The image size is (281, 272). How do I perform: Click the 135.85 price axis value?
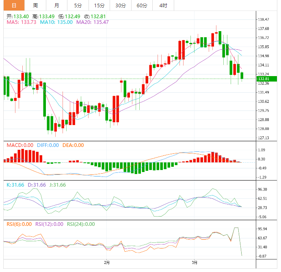264,47
